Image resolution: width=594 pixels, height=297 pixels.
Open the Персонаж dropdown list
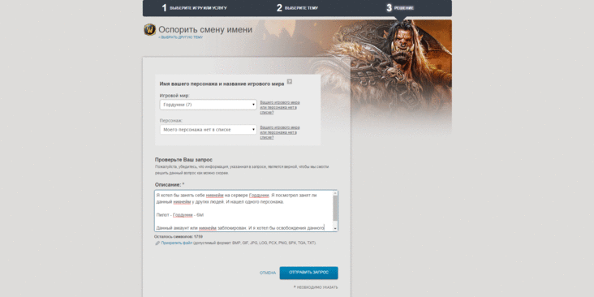coord(208,130)
